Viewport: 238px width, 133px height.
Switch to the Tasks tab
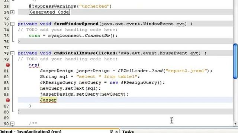tap(128, 132)
